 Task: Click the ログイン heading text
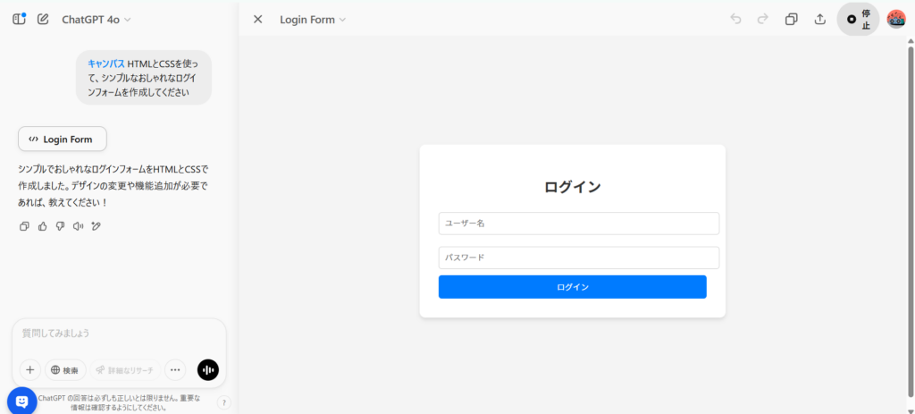[573, 187]
